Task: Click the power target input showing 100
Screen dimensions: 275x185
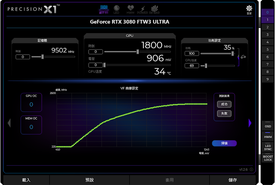Action: [x=192, y=53]
